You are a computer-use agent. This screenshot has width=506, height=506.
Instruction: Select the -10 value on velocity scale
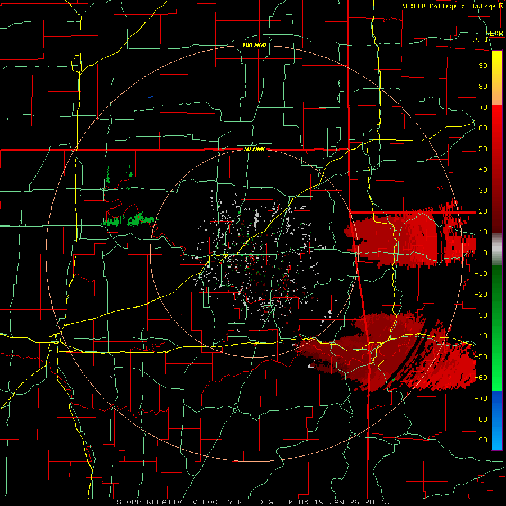click(x=481, y=274)
